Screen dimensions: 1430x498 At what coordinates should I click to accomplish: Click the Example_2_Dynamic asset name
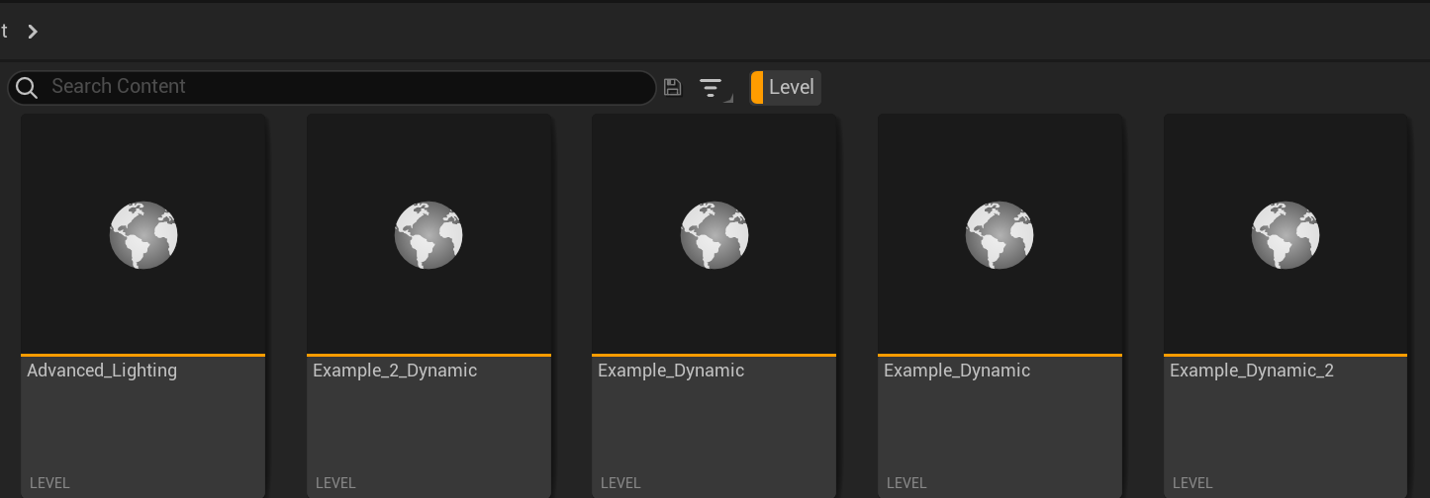click(x=395, y=371)
